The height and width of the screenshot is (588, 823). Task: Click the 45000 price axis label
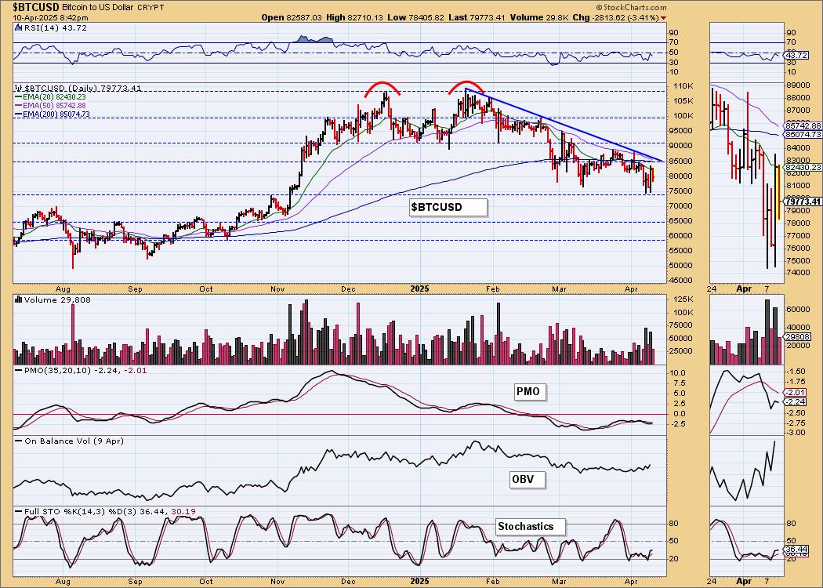(x=681, y=281)
